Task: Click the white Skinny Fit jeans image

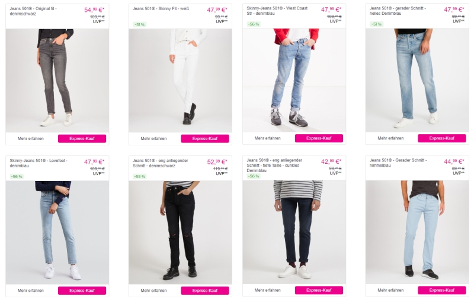Action: (x=180, y=80)
